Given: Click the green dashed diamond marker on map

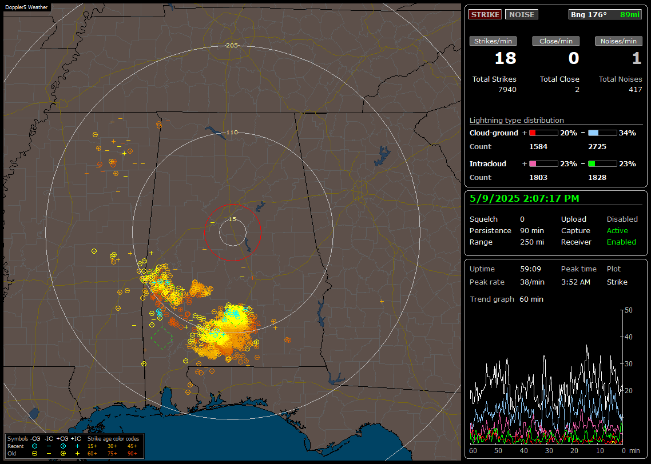Looking at the screenshot, I should coord(161,337).
